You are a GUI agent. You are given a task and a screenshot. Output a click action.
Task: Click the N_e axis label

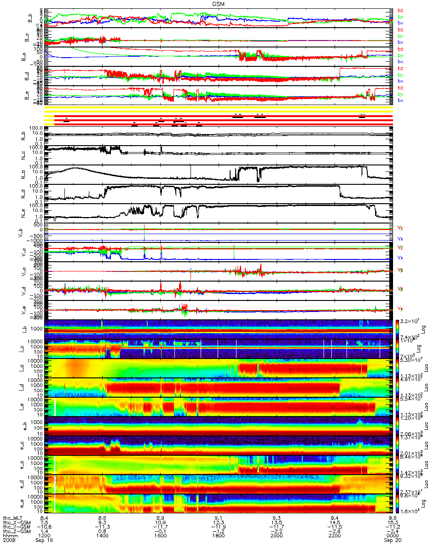(23, 213)
